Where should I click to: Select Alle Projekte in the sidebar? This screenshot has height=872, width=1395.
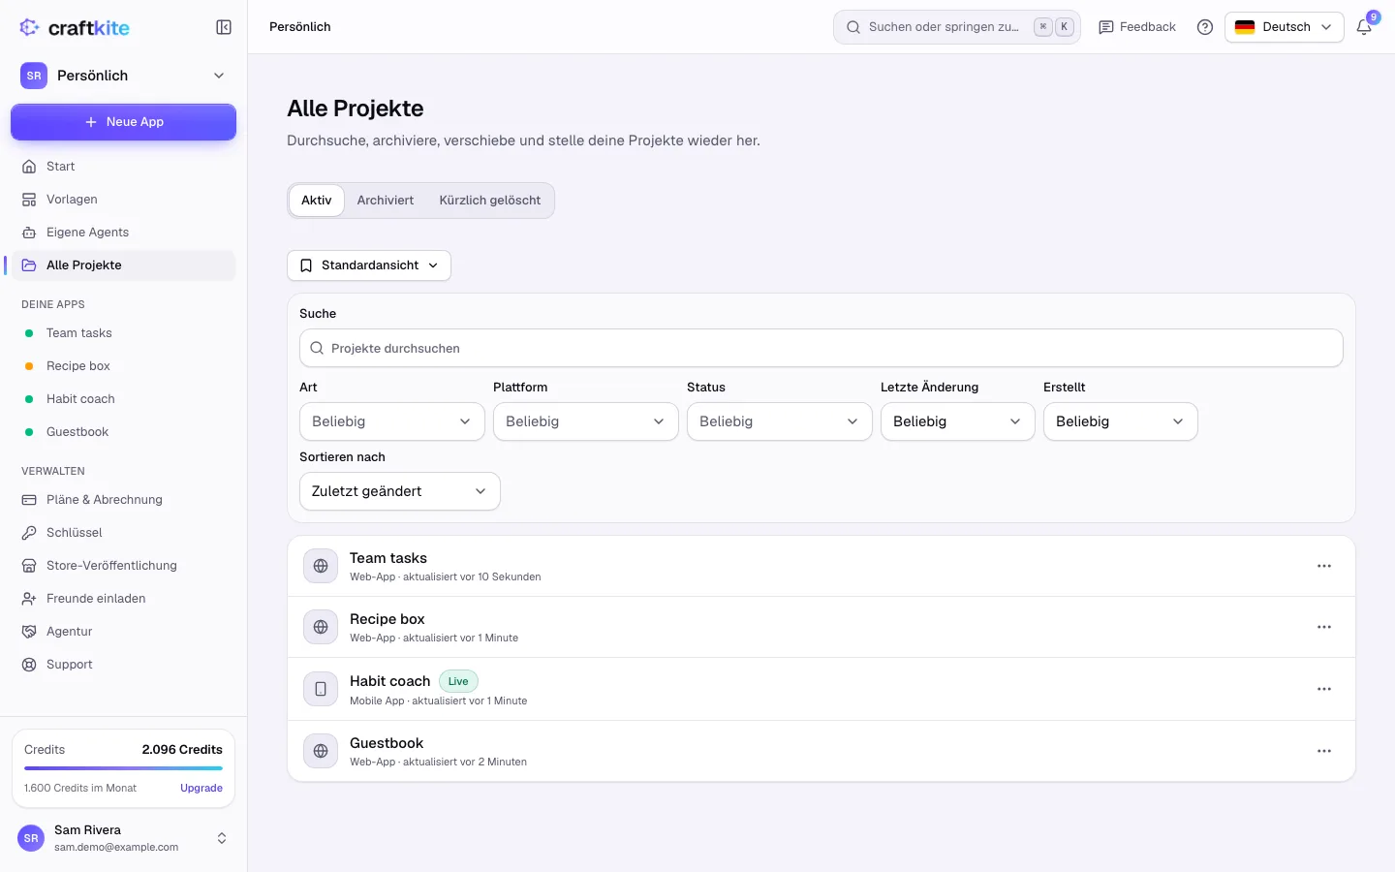tap(123, 265)
